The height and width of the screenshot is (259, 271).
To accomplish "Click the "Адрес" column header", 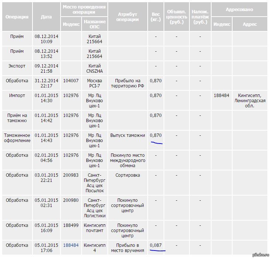I will tap(250, 24).
